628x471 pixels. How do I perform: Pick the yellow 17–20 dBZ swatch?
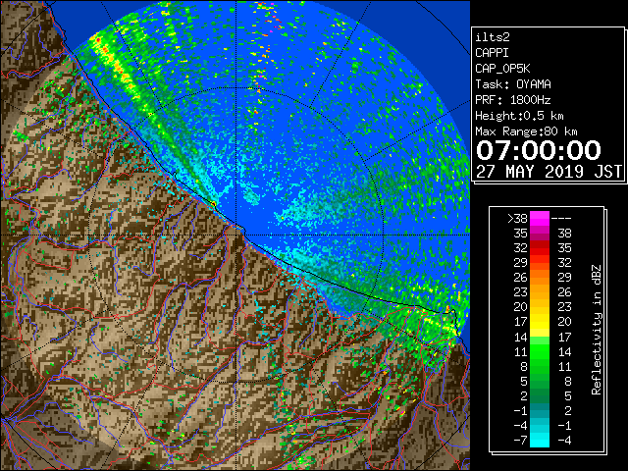pyautogui.click(x=540, y=322)
